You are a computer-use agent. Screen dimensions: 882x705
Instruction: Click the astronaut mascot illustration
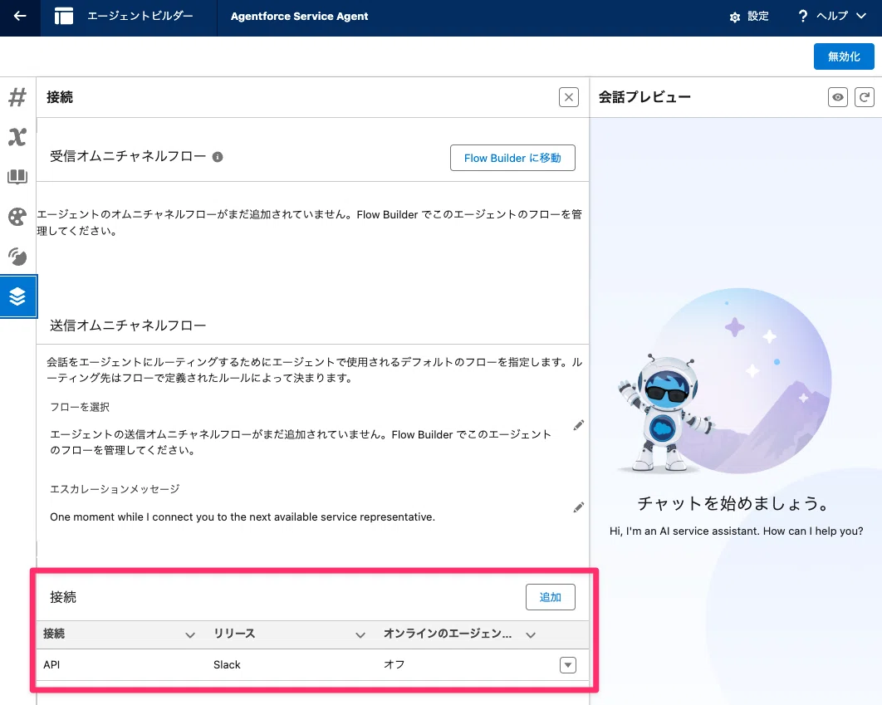coord(664,414)
